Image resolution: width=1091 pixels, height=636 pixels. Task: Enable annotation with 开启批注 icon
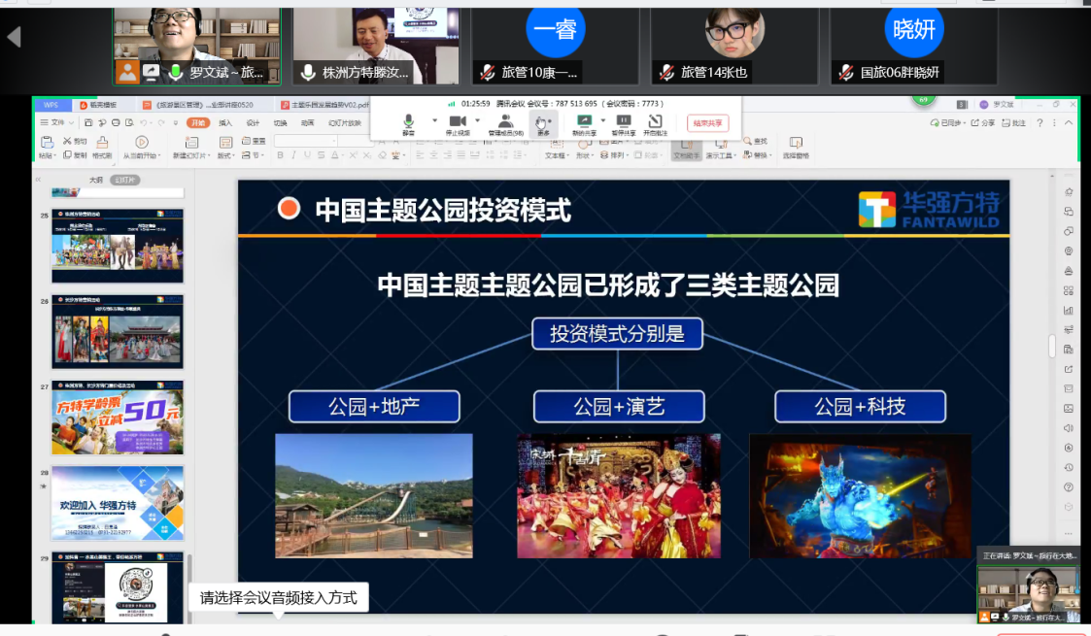pyautogui.click(x=656, y=120)
